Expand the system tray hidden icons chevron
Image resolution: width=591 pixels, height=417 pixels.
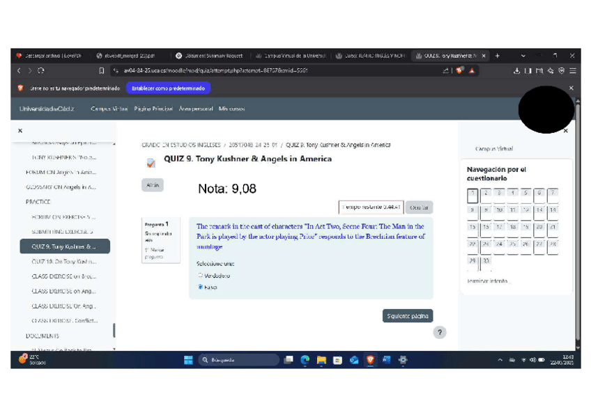tap(500, 360)
